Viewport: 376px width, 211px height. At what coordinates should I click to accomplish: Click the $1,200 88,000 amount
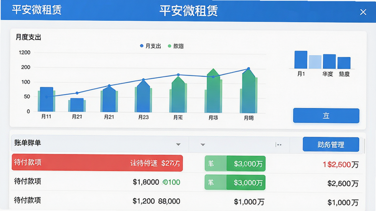point(157,201)
